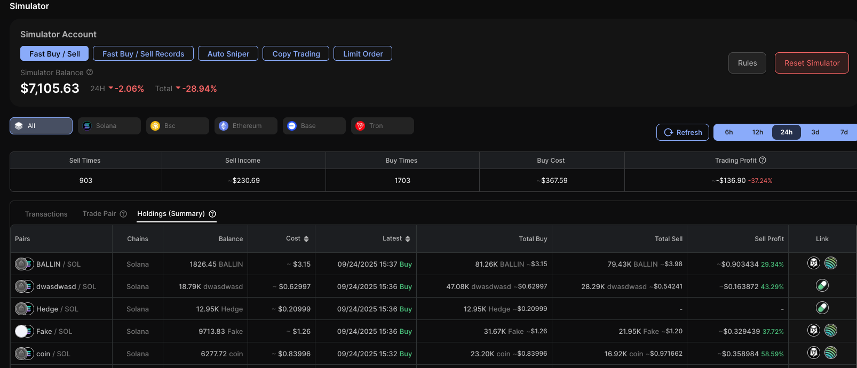Filter by Bsc chain
Screen dimensions: 857x368
pos(178,126)
